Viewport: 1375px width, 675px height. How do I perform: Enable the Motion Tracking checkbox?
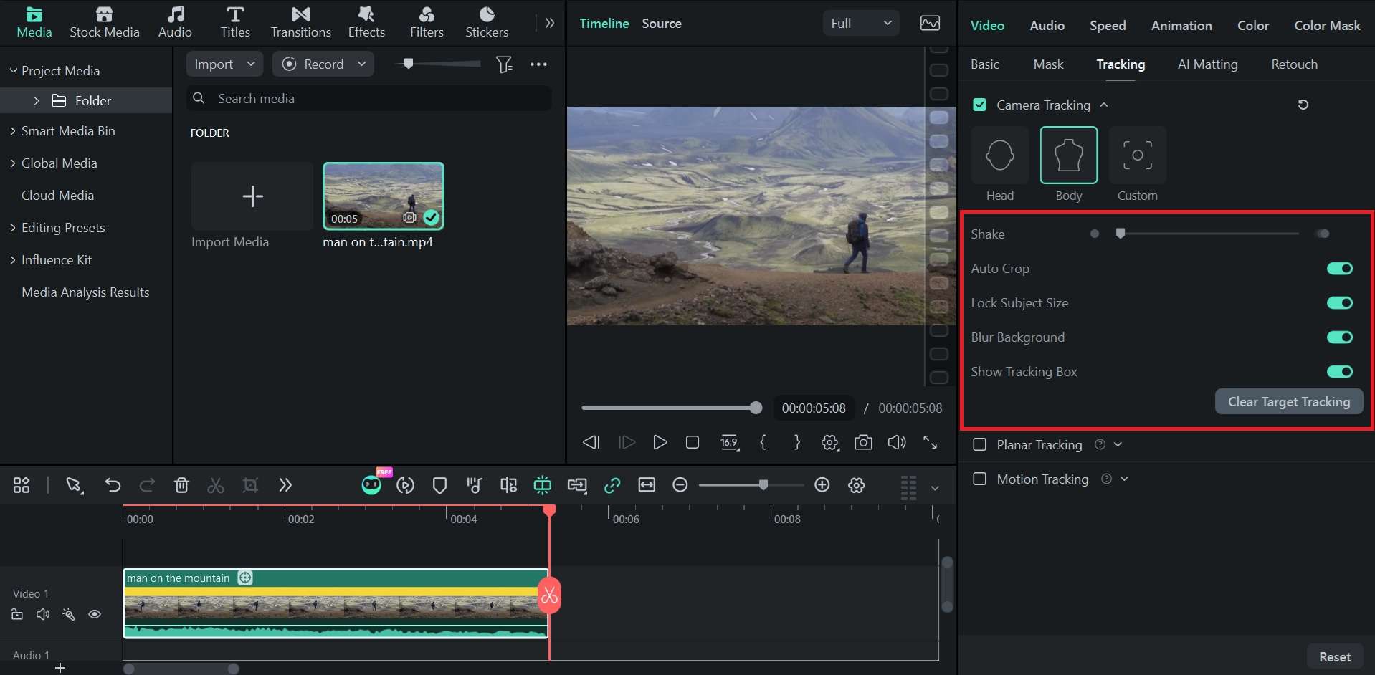979,479
